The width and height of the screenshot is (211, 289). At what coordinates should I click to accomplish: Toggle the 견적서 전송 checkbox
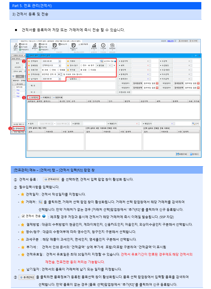point(105,61)
